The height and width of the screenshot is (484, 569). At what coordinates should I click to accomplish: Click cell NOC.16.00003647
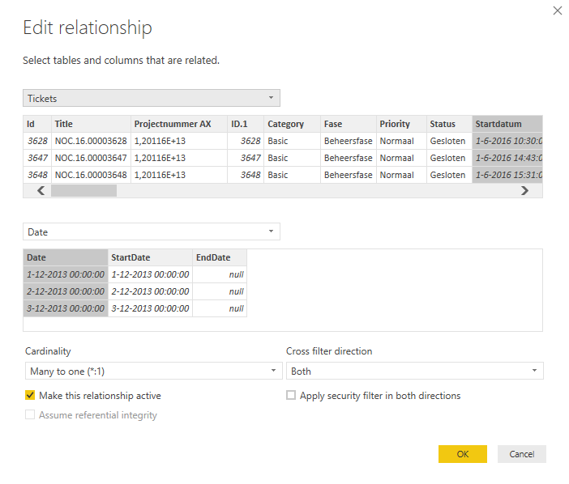(x=91, y=158)
